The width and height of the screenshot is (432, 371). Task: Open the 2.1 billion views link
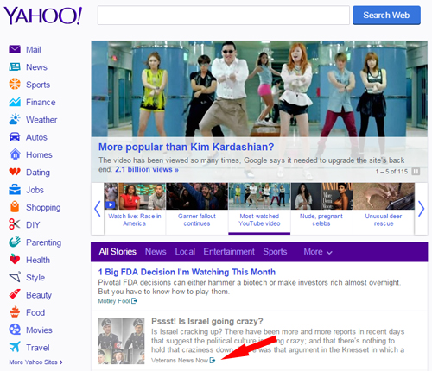click(x=147, y=169)
